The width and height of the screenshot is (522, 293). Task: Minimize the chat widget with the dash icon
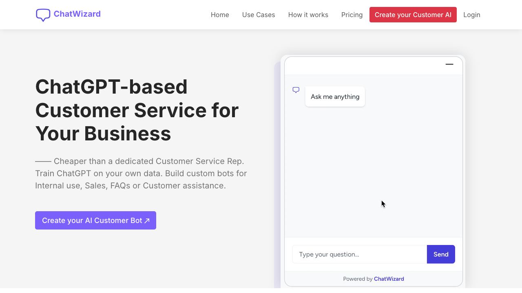pos(449,64)
